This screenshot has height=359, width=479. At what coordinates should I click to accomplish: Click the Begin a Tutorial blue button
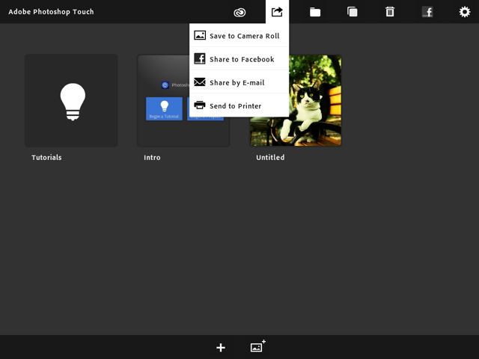164,108
